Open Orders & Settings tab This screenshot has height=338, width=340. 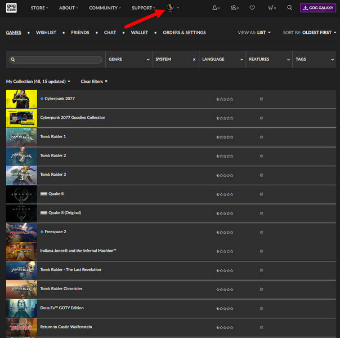[x=184, y=33]
